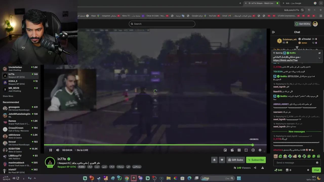
Task: Click in77e channel avatar with LIVE badge
Action: pos(50,162)
